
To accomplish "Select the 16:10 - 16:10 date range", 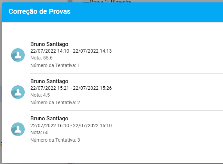I will coord(71,125).
